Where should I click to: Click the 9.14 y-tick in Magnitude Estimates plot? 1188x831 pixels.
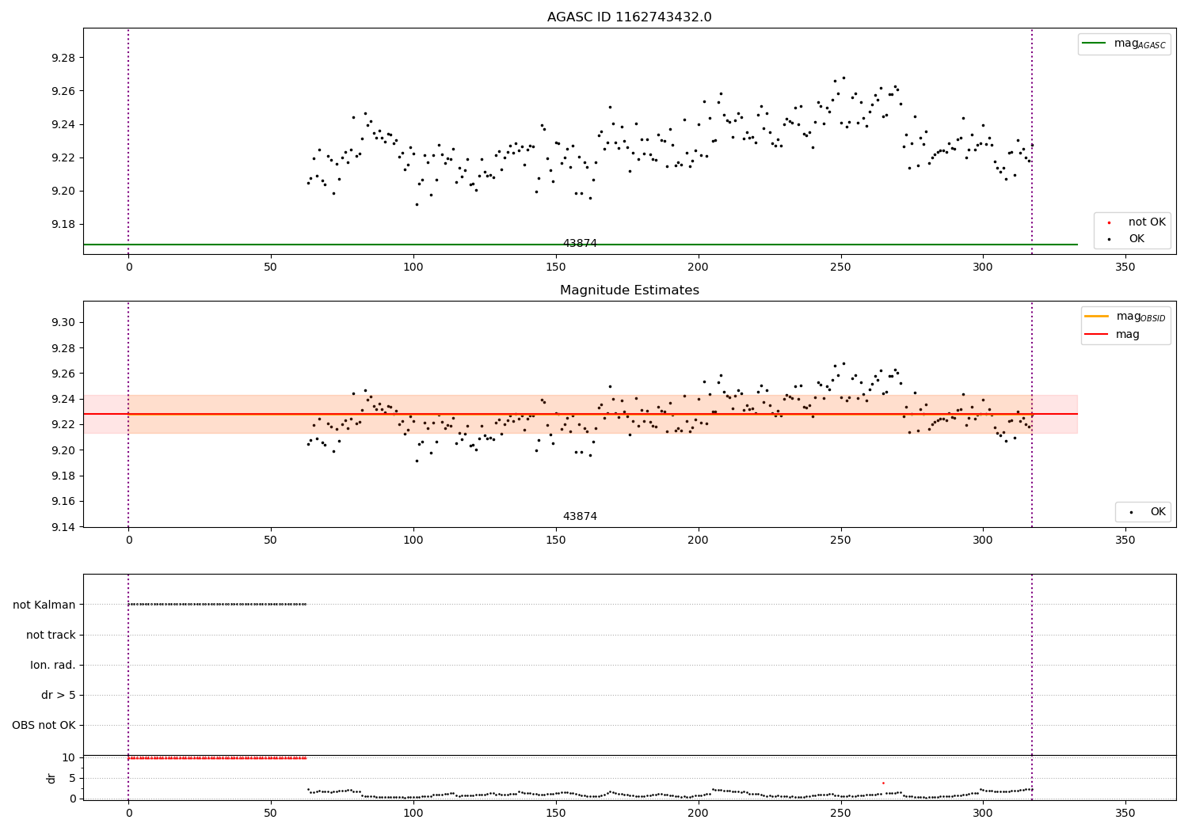click(x=63, y=527)
